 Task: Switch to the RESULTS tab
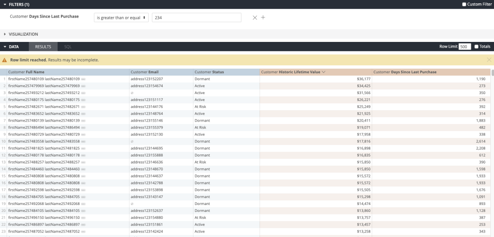point(43,46)
